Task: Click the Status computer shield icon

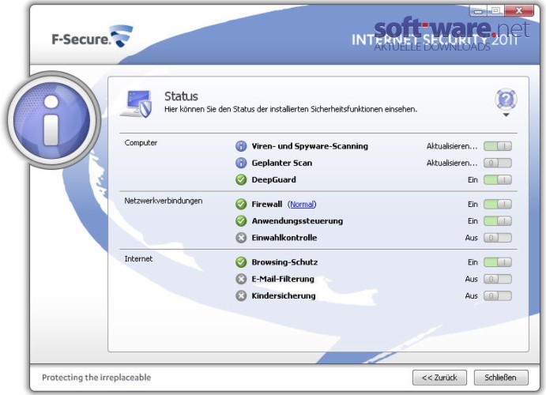Action: pyautogui.click(x=137, y=103)
